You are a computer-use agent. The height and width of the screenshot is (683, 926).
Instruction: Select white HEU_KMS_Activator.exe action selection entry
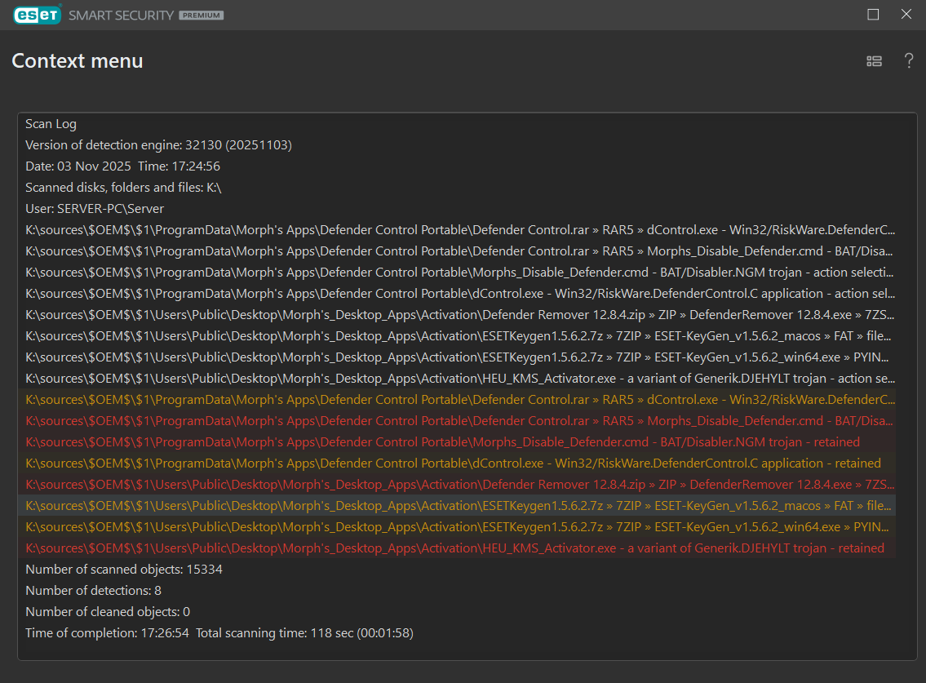pos(459,379)
